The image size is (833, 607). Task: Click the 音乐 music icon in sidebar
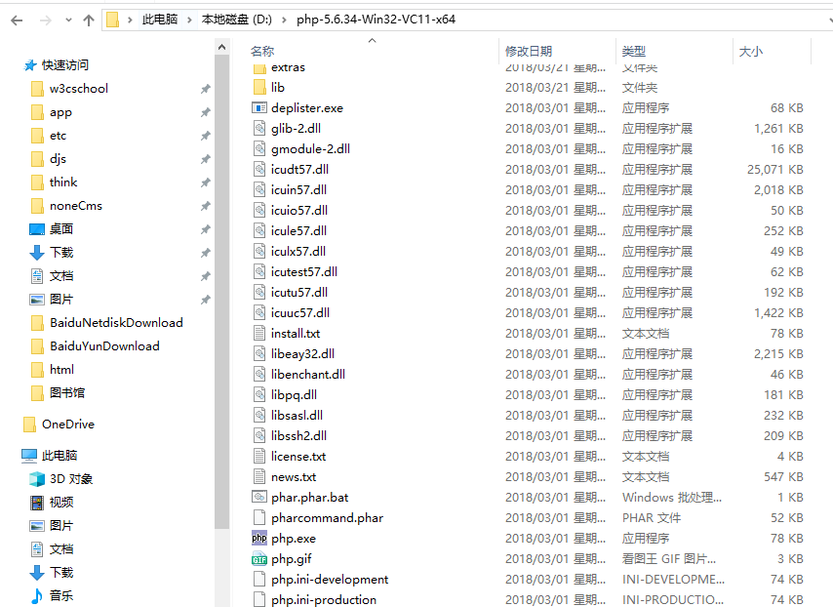pos(37,595)
